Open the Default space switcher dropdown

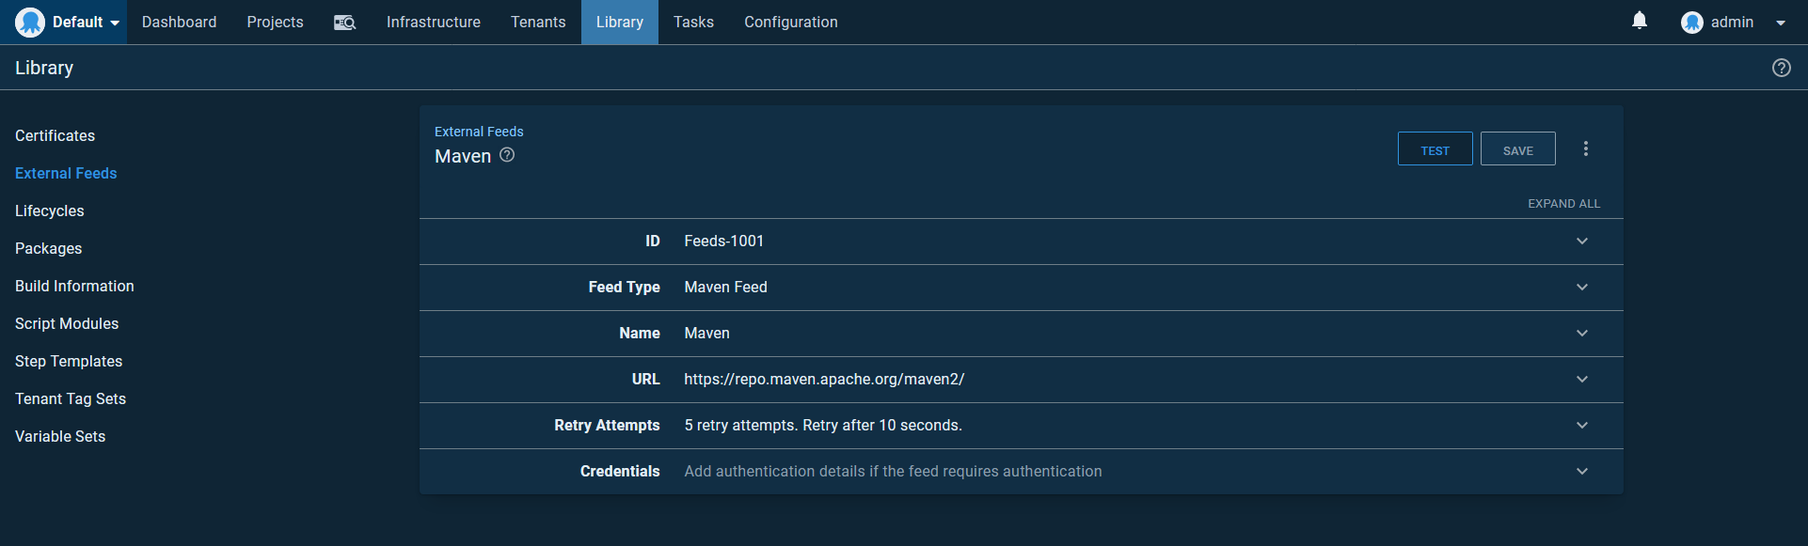pos(86,23)
